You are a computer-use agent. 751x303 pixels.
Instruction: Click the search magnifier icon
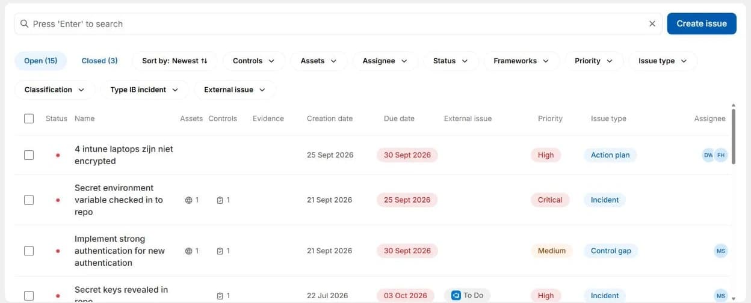point(24,24)
